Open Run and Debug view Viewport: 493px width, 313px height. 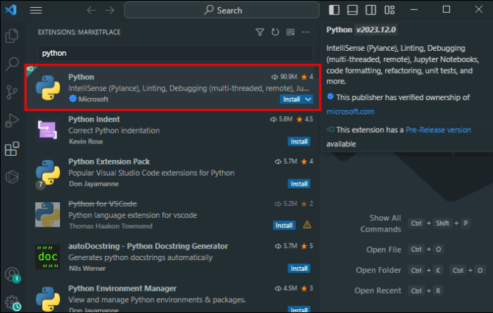[12, 121]
